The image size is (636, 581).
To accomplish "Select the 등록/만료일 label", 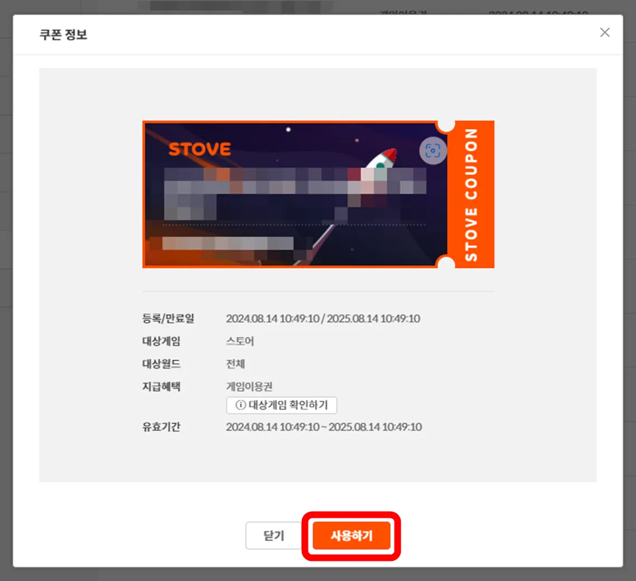I will pyautogui.click(x=168, y=319).
